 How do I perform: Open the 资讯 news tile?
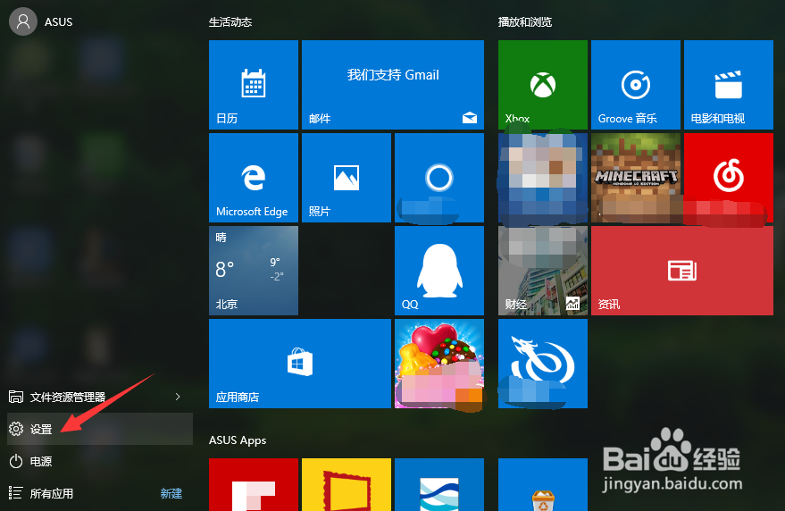682,271
